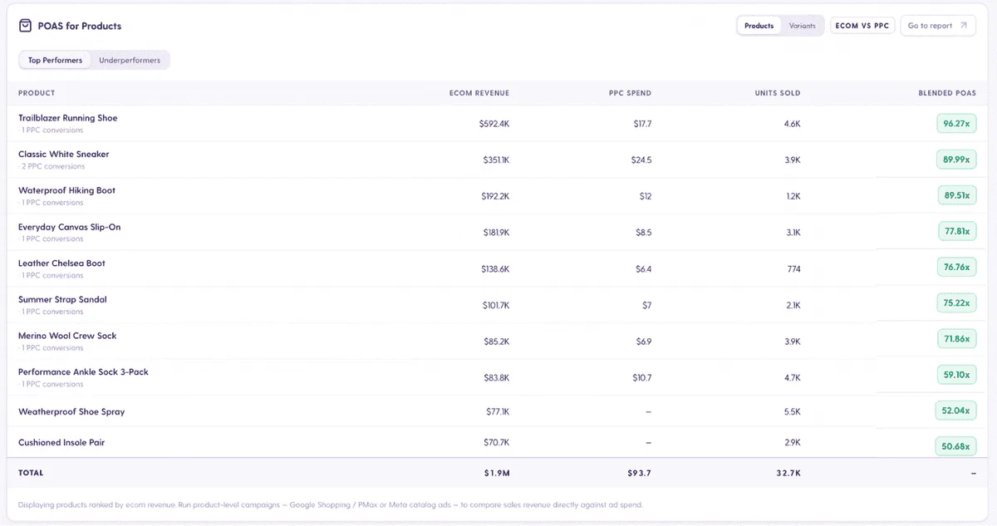Click the 71.86x POAS badge

[x=956, y=339]
